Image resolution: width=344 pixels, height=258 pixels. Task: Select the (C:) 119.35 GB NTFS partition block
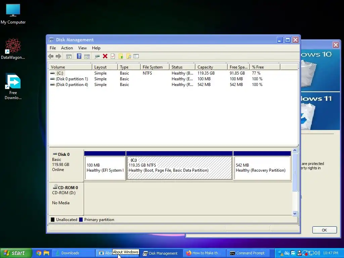[x=179, y=168]
